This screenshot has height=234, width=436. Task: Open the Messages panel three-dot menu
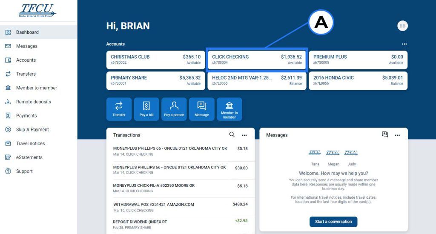tap(397, 135)
